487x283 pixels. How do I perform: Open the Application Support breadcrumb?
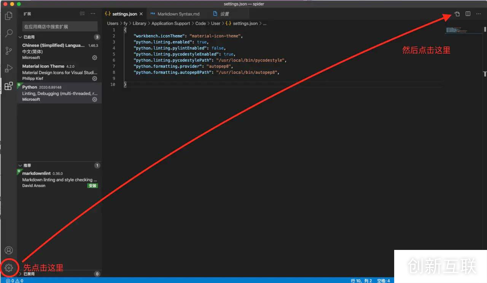point(171,24)
